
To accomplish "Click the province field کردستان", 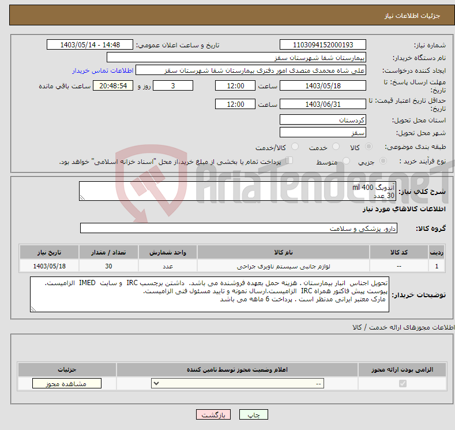I will (x=323, y=119).
